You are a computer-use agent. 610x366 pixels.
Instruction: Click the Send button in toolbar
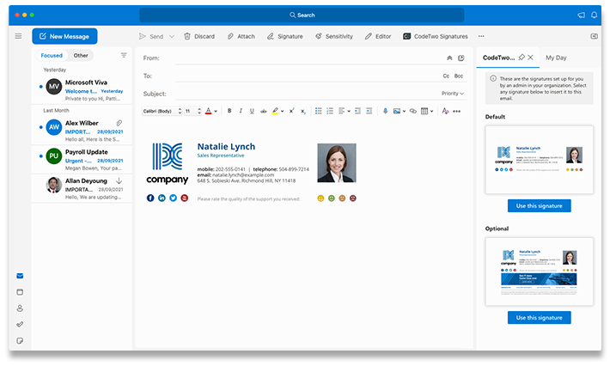(151, 36)
